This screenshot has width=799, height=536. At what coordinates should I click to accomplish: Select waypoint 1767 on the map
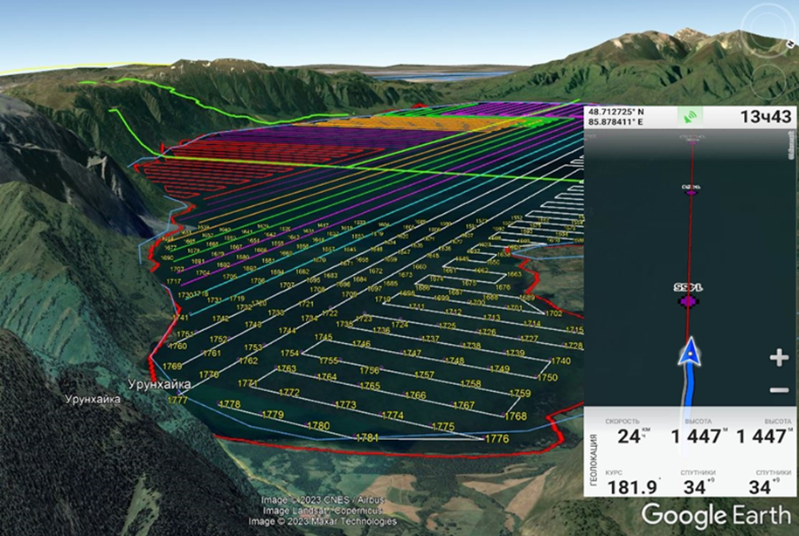pyautogui.click(x=463, y=406)
